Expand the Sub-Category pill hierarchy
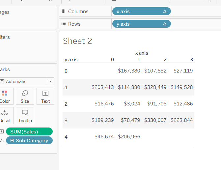The image size is (221, 170). tap(12, 141)
